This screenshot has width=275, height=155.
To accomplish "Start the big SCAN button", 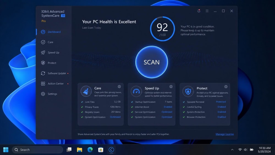I will (x=152, y=62).
